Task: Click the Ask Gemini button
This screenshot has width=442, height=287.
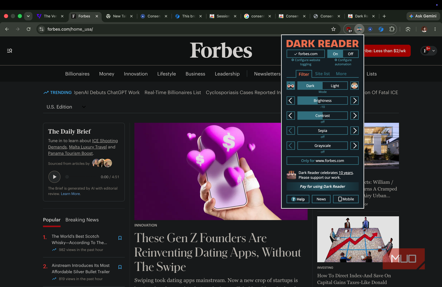Action: (x=423, y=16)
